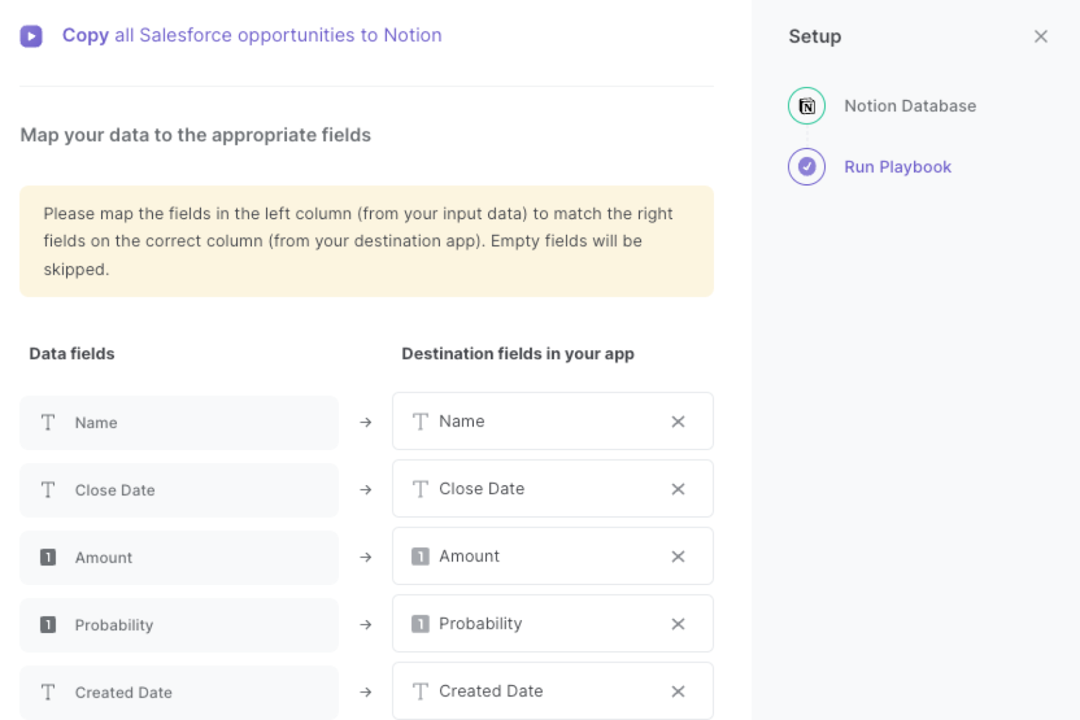The width and height of the screenshot is (1080, 720).
Task: Click number type icon in Probability destination
Action: (x=421, y=624)
